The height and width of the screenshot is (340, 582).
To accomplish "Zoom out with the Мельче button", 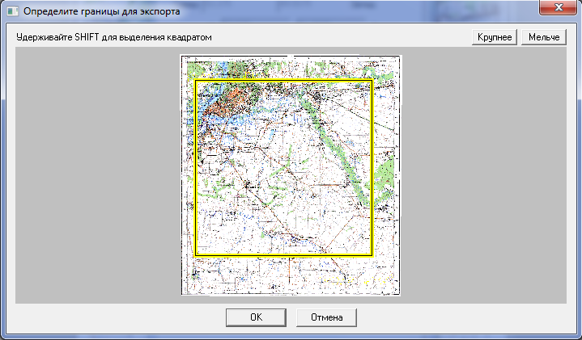I will pyautogui.click(x=544, y=38).
